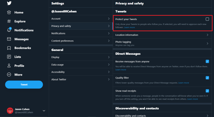Open Data usage chevron
Viewport: 214px width, 117px height.
pyautogui.click(x=109, y=65)
